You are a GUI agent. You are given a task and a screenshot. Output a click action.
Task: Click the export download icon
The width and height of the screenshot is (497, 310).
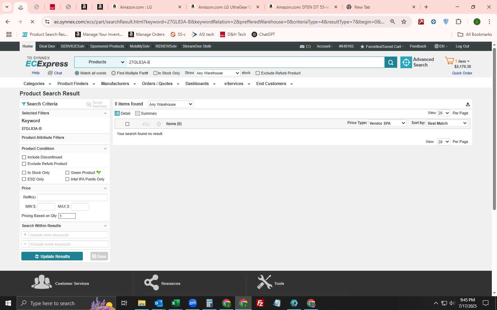tap(468, 104)
